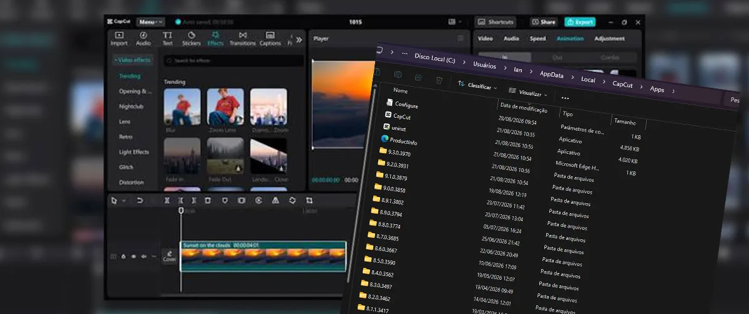Click the Export button
749x314 pixels.
pyautogui.click(x=580, y=22)
